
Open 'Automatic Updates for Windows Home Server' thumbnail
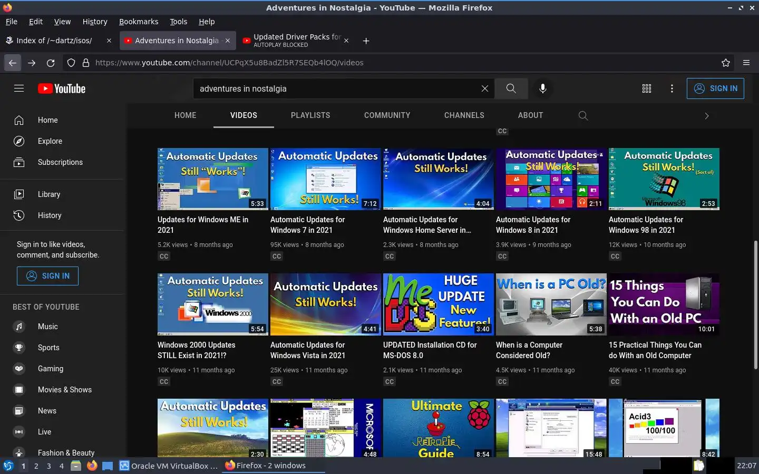point(439,179)
